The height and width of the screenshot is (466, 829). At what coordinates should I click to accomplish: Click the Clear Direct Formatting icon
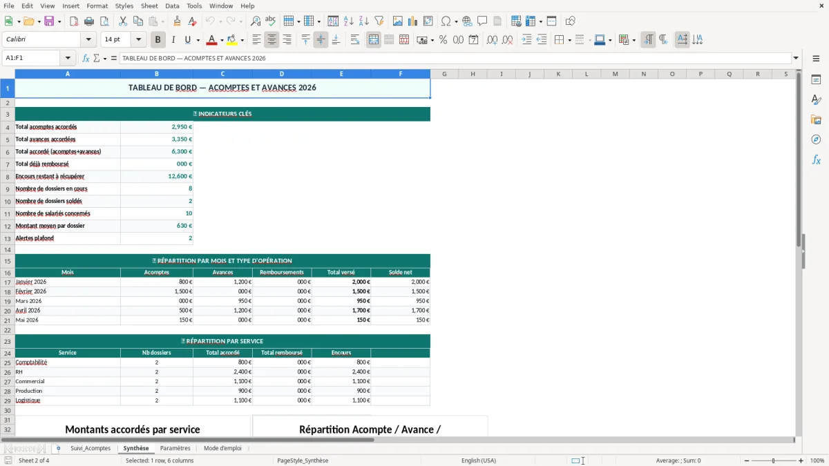coord(192,21)
